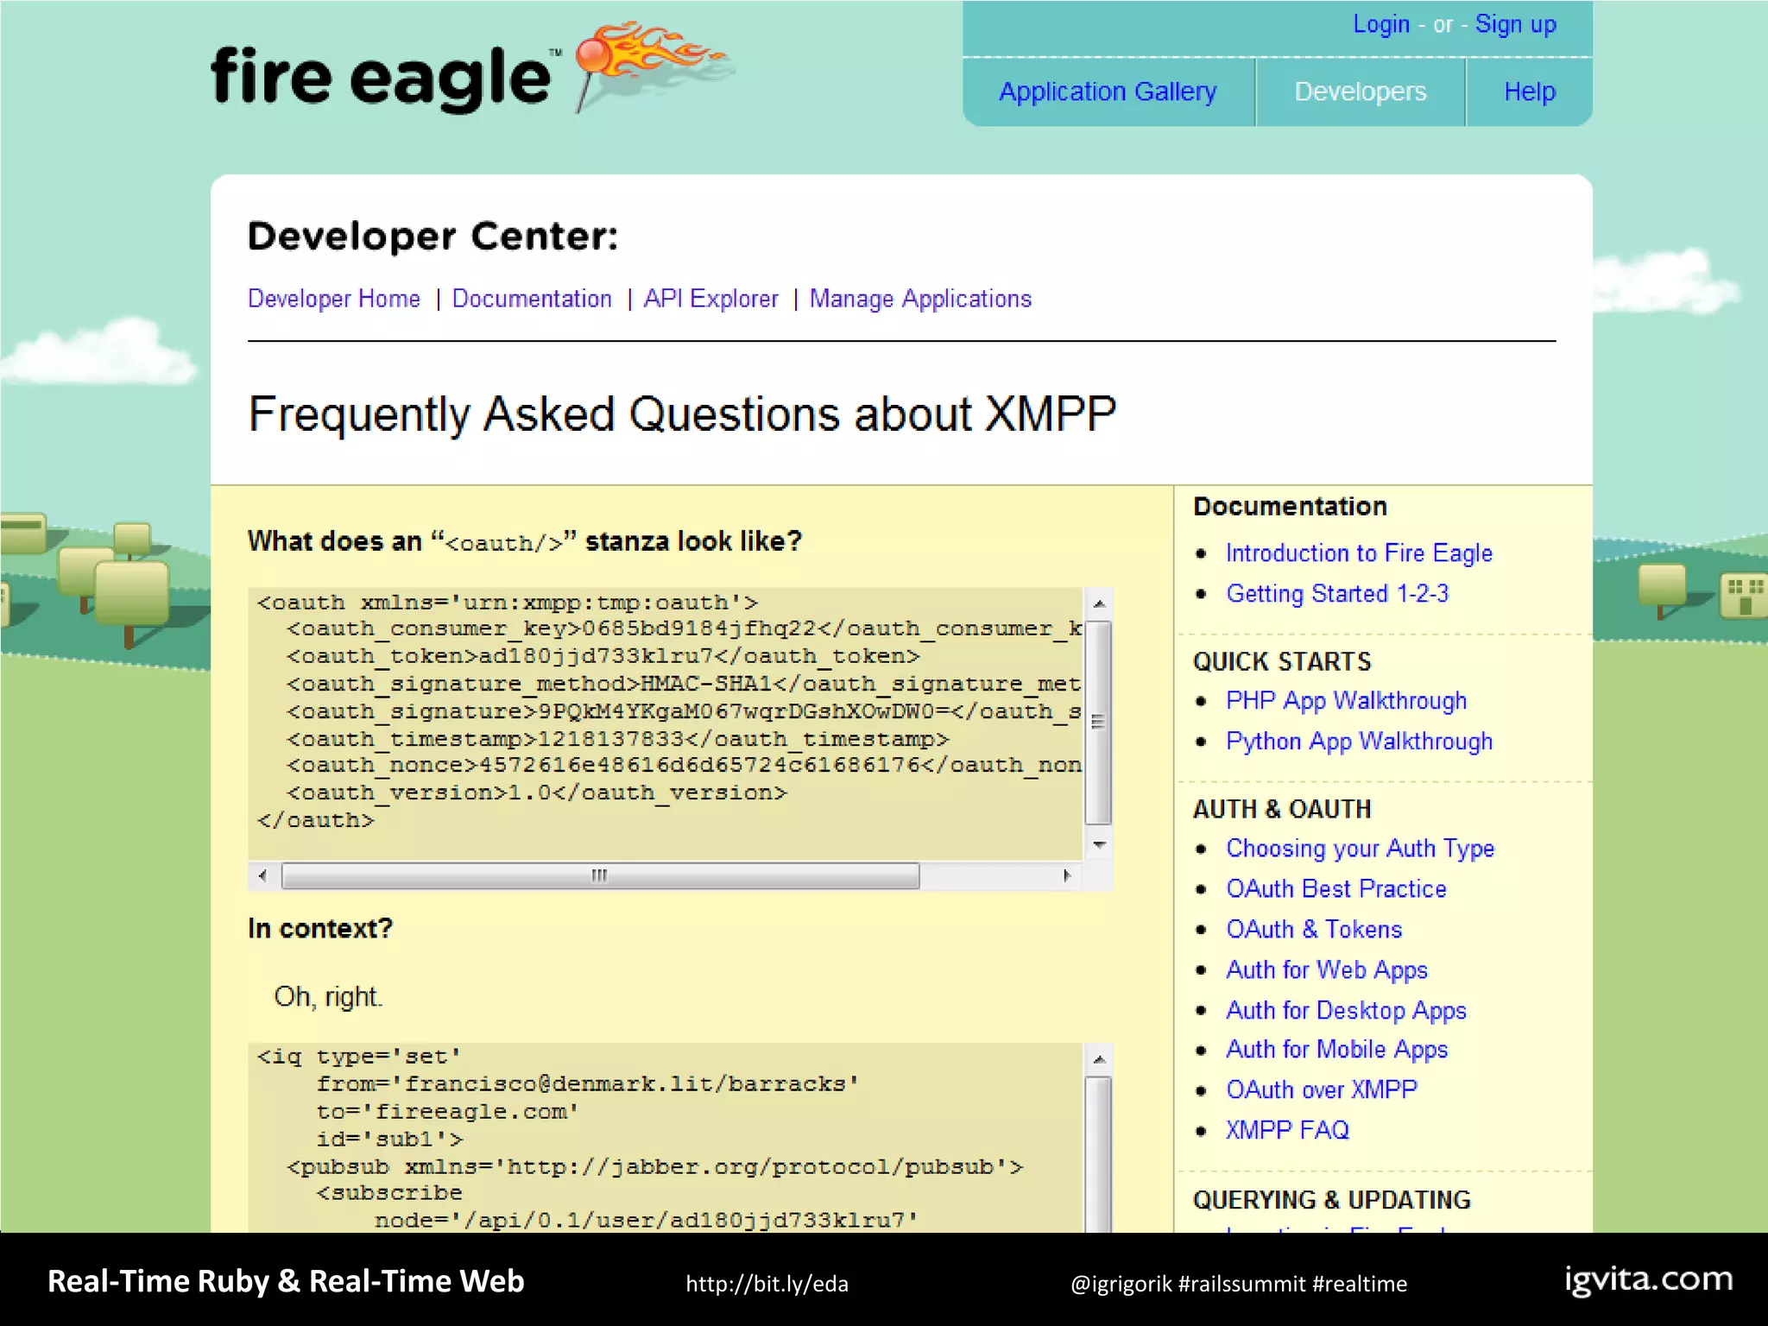Open the PHP App Walkthrough
Viewport: 1768px width, 1326px height.
(x=1346, y=700)
